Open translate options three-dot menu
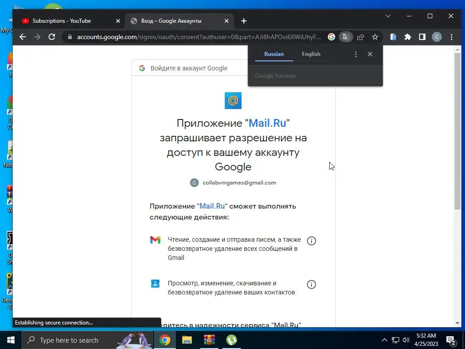The width and height of the screenshot is (465, 349). click(356, 54)
